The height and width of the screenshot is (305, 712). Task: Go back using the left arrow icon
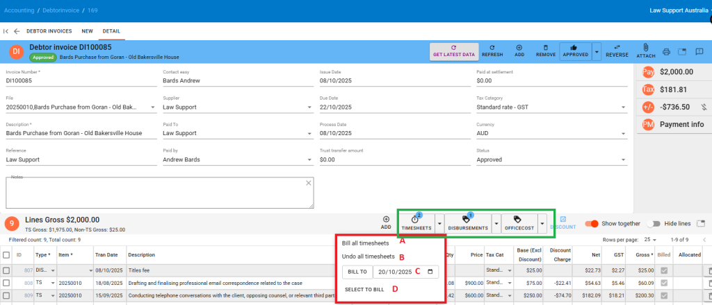[17, 31]
